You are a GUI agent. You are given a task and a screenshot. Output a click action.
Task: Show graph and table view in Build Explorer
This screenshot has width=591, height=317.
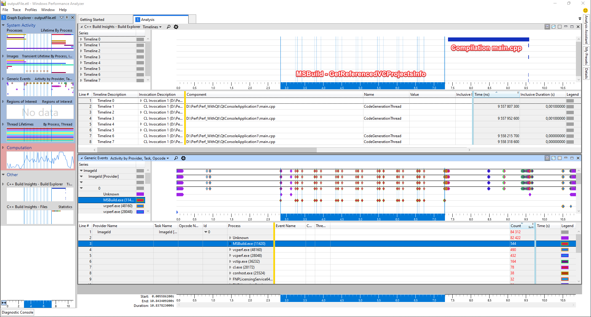point(547,27)
